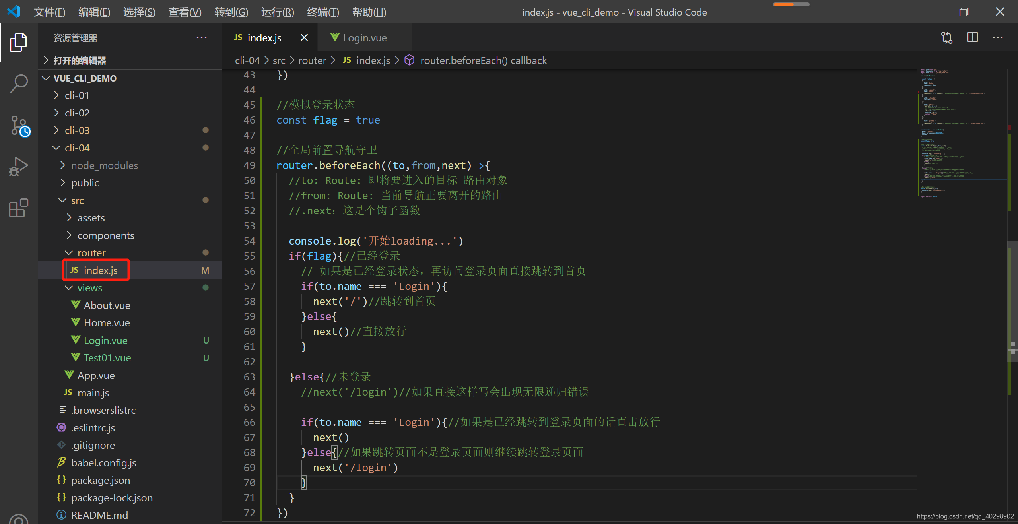Viewport: 1018px width, 524px height.
Task: Open the 文件(F) menu
Action: (x=49, y=12)
